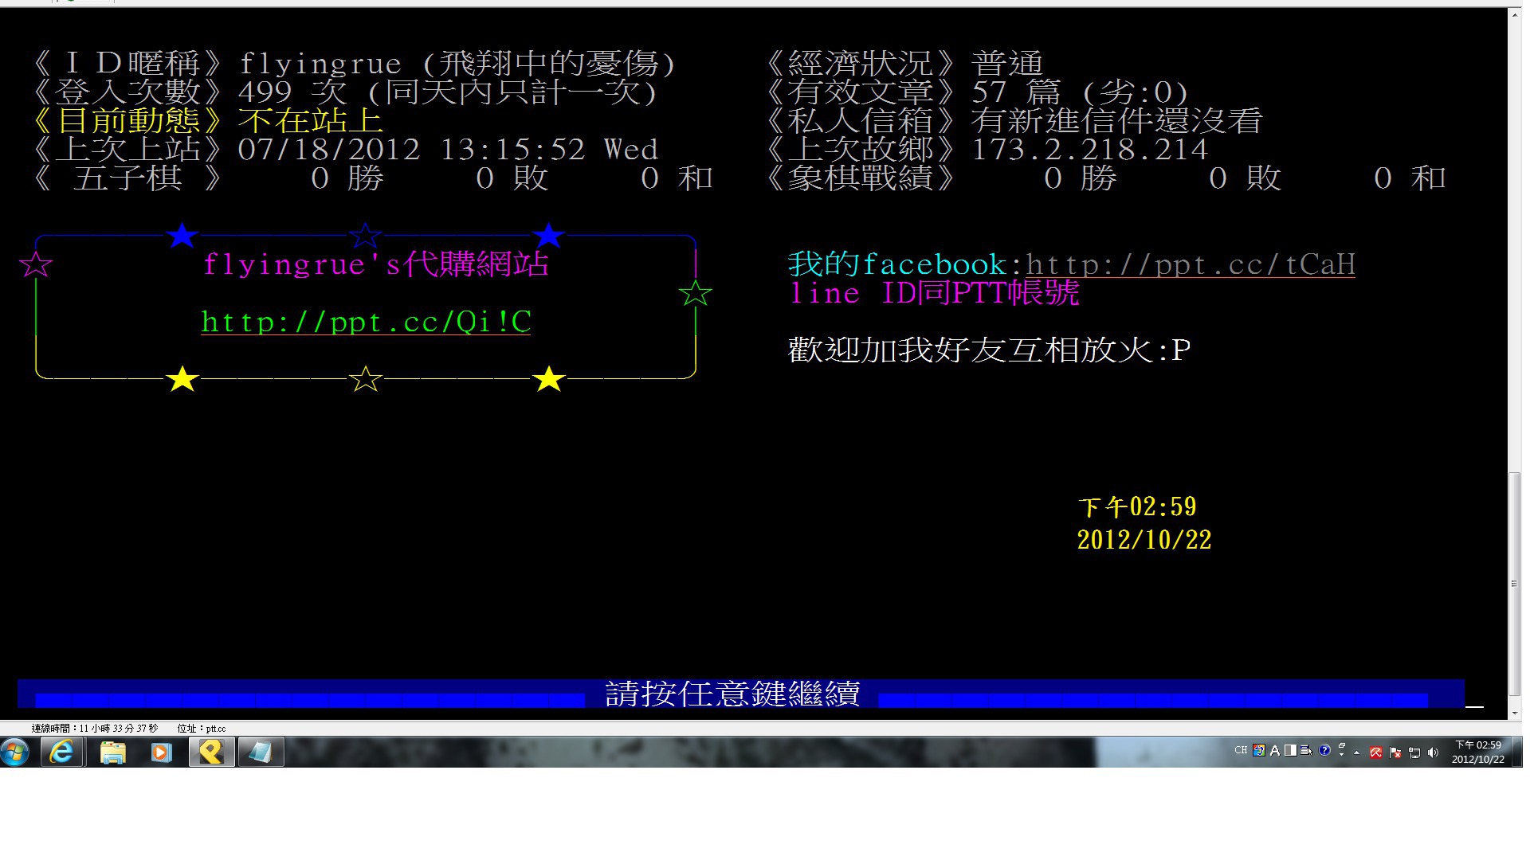Open the Windows Explorer folder icon

[113, 752]
